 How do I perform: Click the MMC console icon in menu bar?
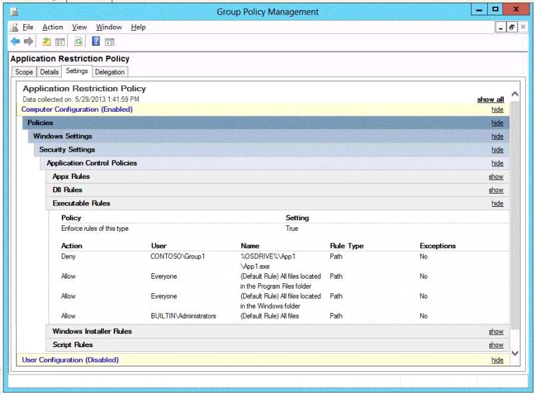point(14,27)
